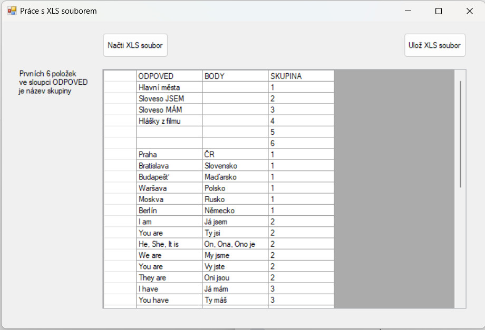Click the empty BODY cell in 'Hlavní města' row

(x=235, y=87)
